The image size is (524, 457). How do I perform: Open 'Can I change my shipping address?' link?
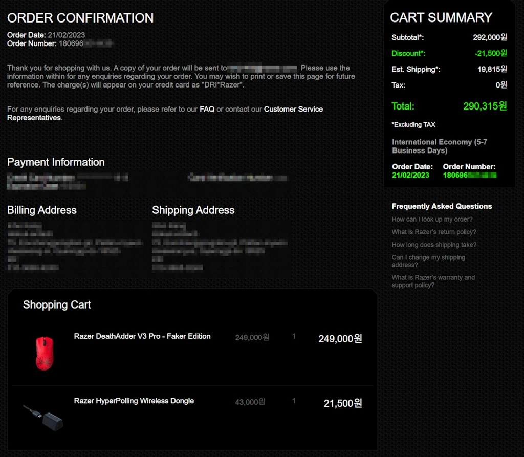pos(428,261)
